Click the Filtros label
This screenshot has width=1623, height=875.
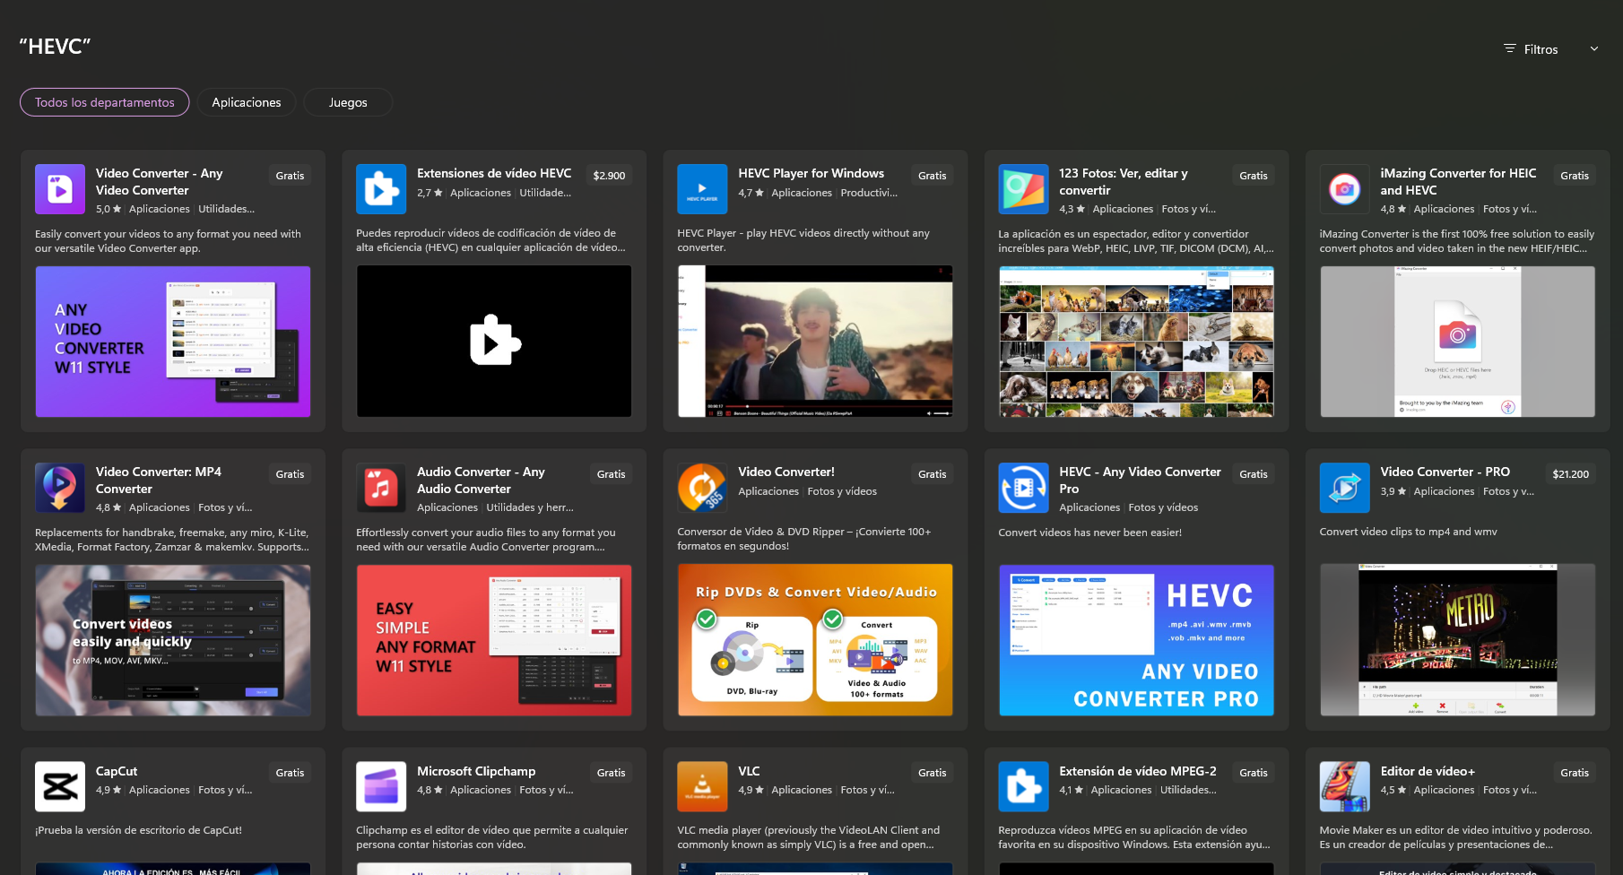pos(1541,49)
